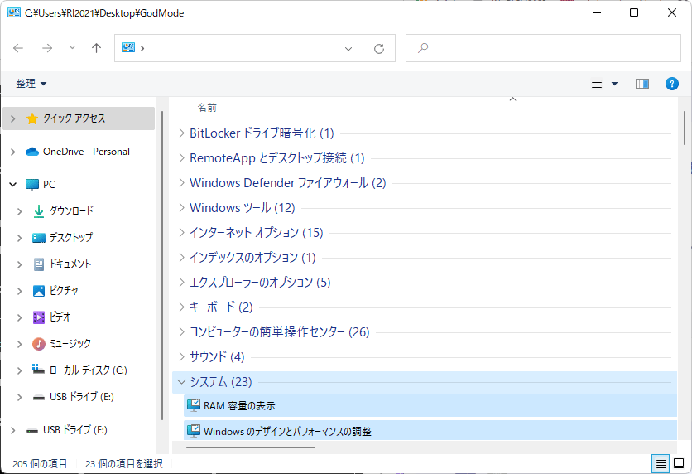The height and width of the screenshot is (474, 692).
Task: Click the search input field
Action: point(543,48)
